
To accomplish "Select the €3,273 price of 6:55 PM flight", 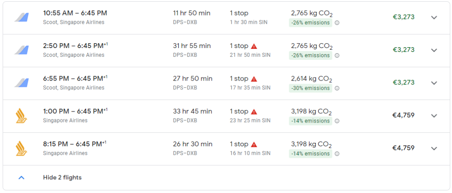I will click(403, 82).
